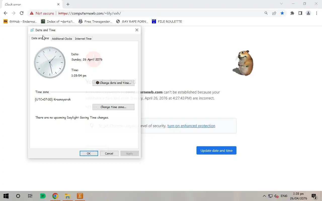This screenshot has width=322, height=201.
Task: Go forward to next page in Chrome
Action: (14, 13)
